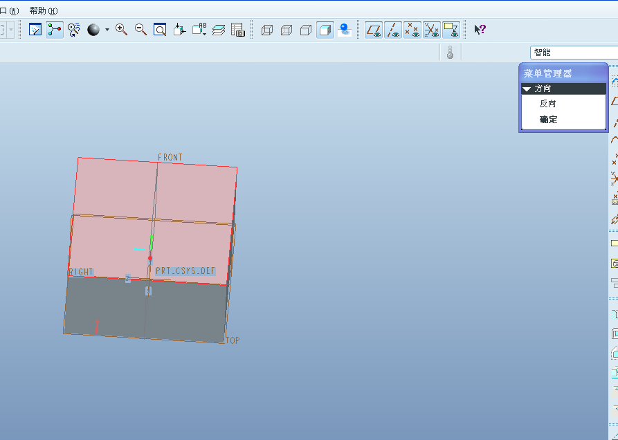Open the 帮助(H) menu
The image size is (618, 440).
pos(44,10)
